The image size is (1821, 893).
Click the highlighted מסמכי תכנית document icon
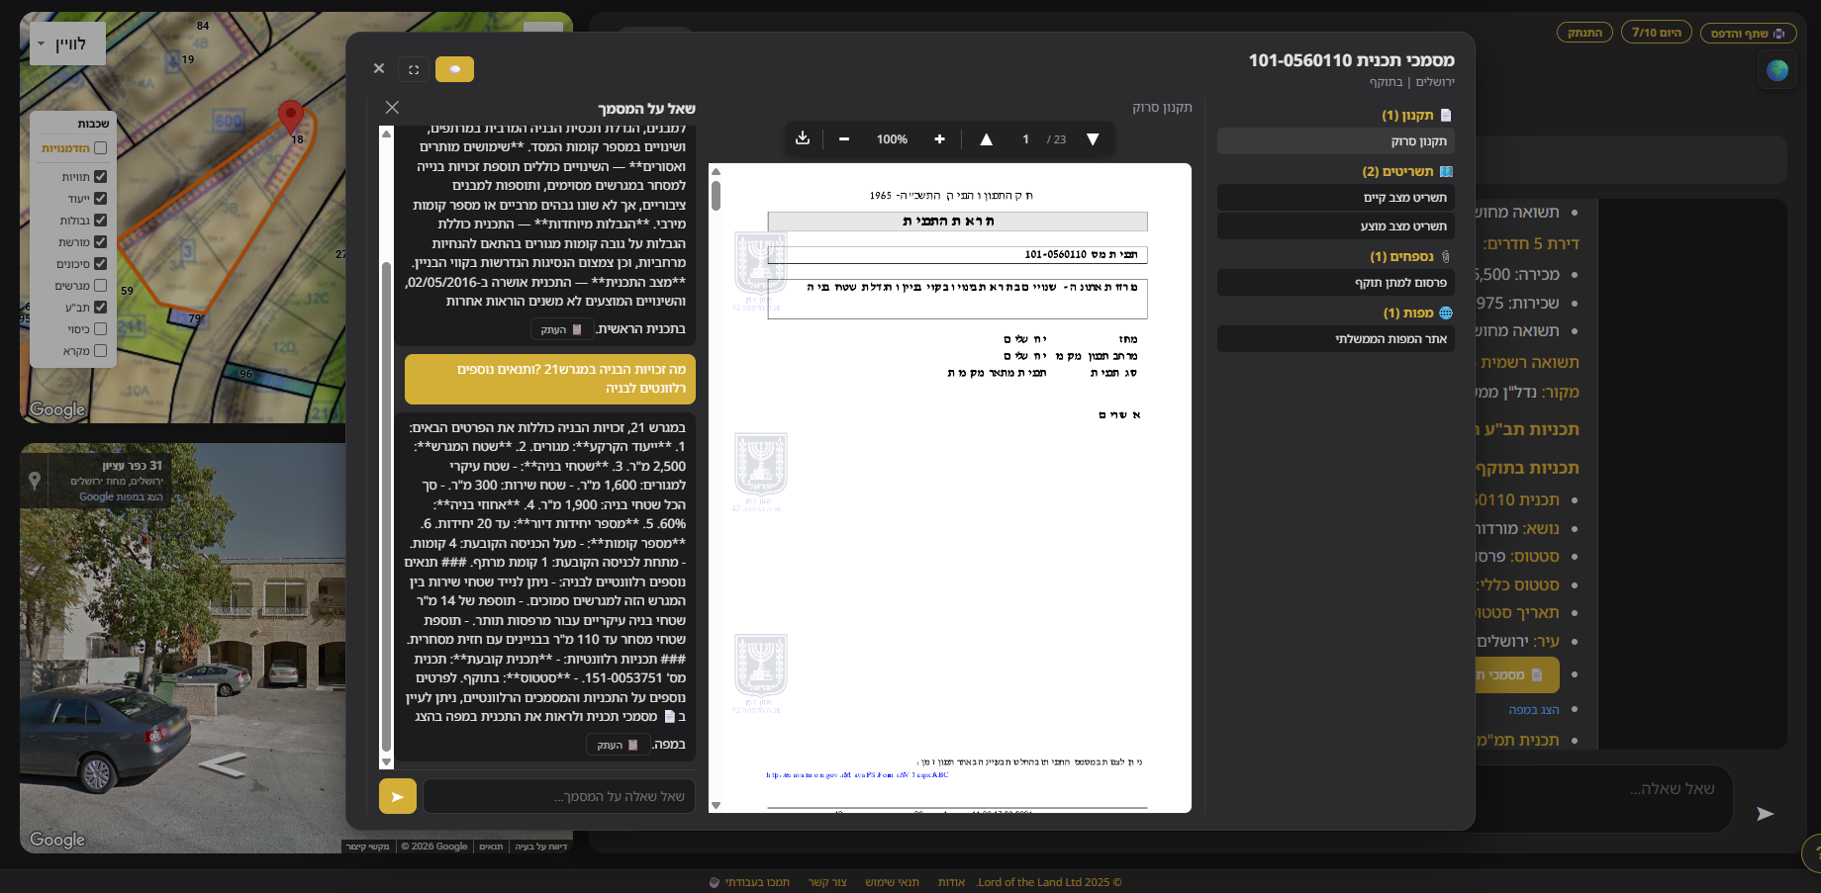[x=1537, y=674]
